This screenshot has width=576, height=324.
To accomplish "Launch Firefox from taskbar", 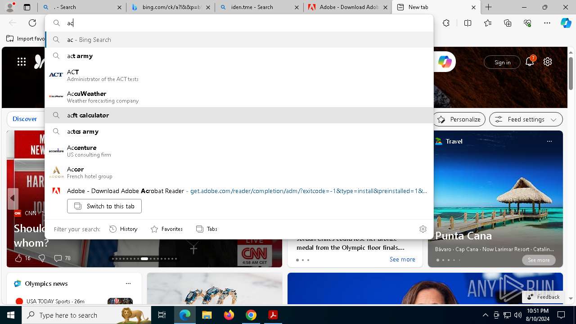I will click(229, 315).
